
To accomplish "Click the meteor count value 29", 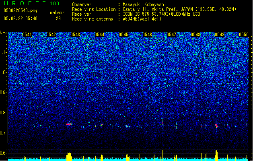I will (x=58, y=19).
